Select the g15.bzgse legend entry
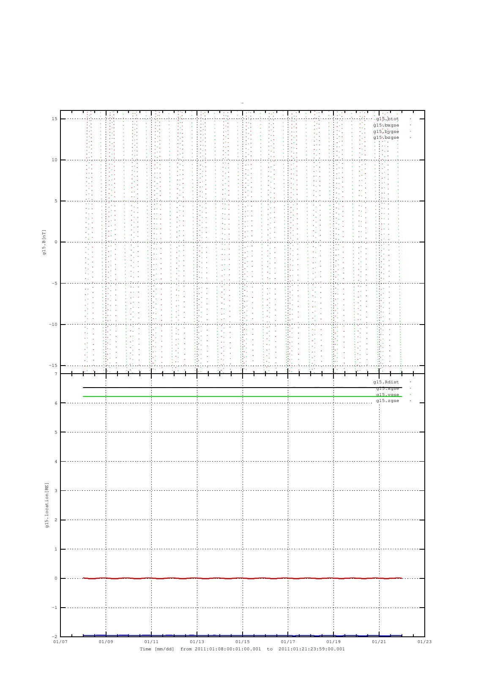This screenshot has height=677, width=478. 386,138
